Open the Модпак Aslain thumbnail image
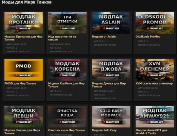Image resolution: width=177 pixels, height=136 pixels. click(x=111, y=23)
